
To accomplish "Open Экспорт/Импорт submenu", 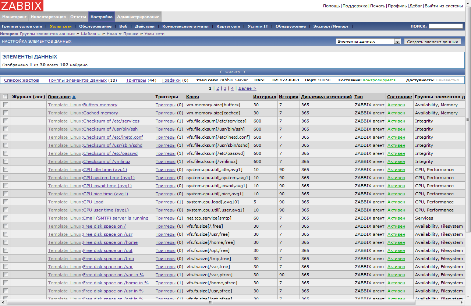I will pyautogui.click(x=331, y=26).
